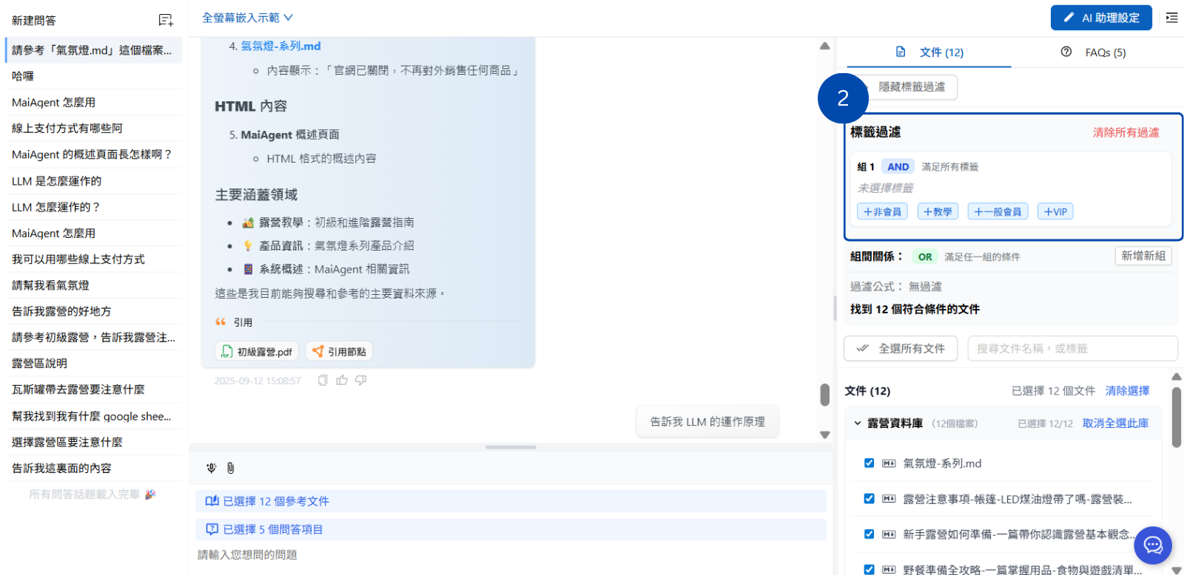Click the 搜尋文件名稱 search field
Image resolution: width=1184 pixels, height=575 pixels.
(1072, 348)
